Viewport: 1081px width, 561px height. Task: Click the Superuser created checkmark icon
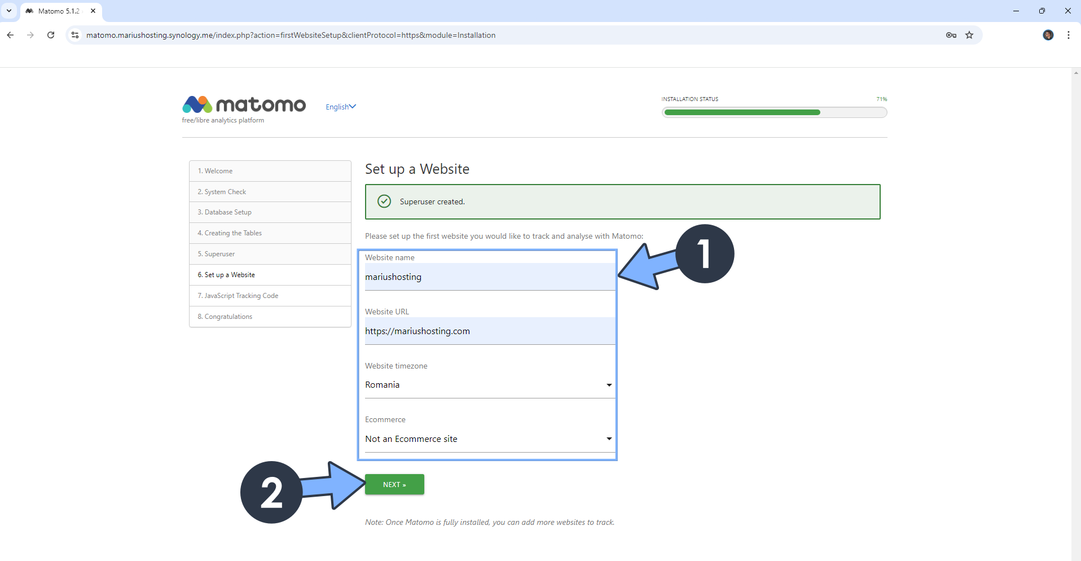pos(384,201)
